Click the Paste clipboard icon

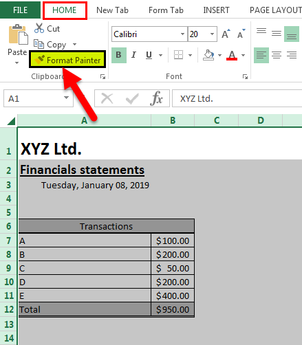19,34
